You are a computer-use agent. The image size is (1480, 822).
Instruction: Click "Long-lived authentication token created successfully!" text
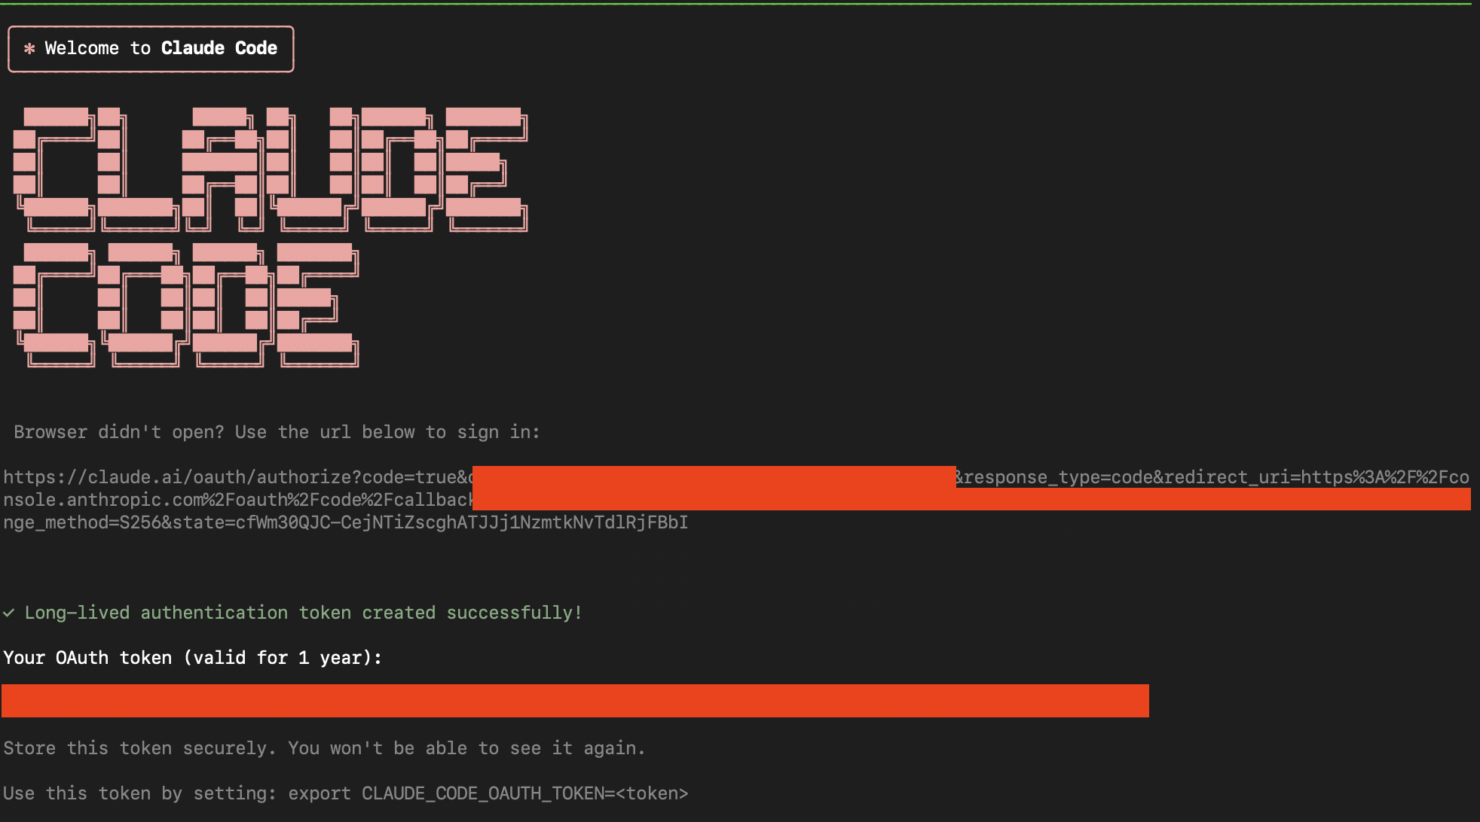pos(303,613)
